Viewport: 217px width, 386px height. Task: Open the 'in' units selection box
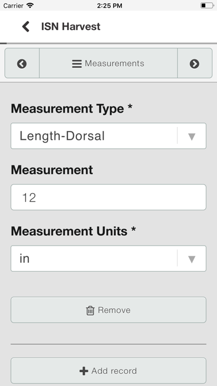[x=108, y=258]
